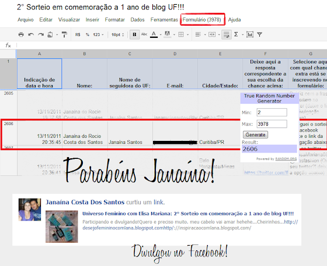Click the 'Cidade/Estado:' header cell
This screenshot has height=266, width=327.
[x=220, y=74]
